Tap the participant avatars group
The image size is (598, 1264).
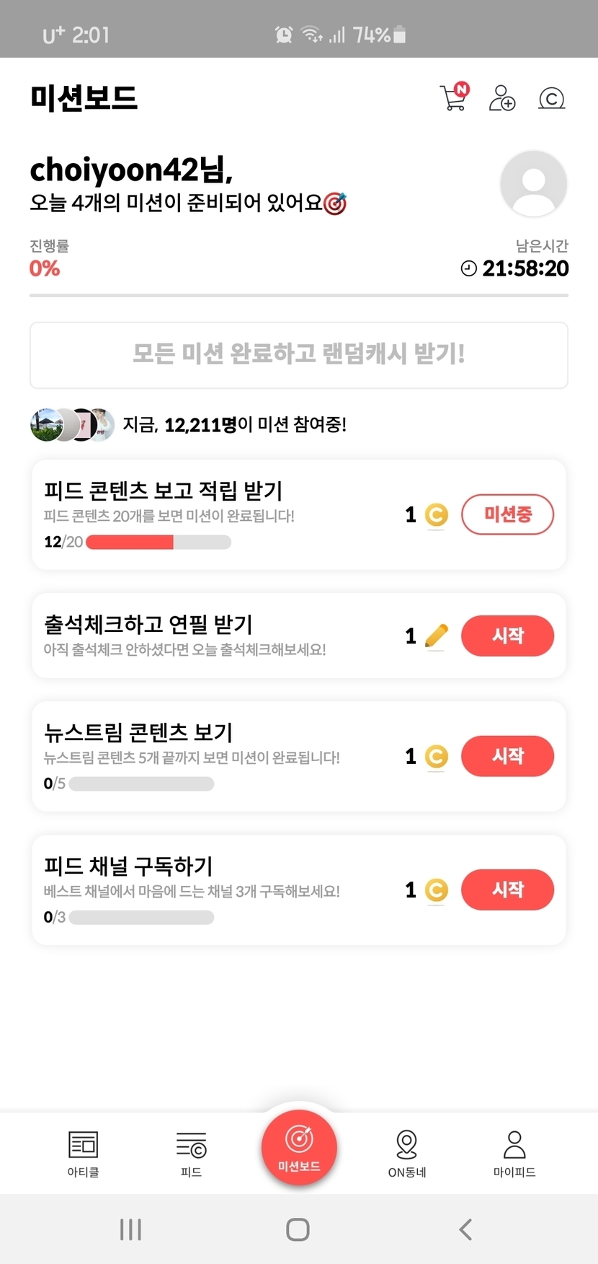tap(72, 424)
